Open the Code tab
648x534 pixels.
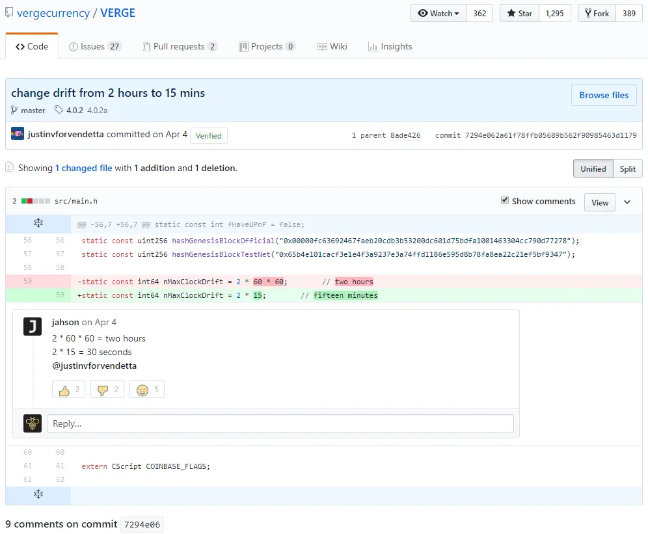click(x=32, y=46)
